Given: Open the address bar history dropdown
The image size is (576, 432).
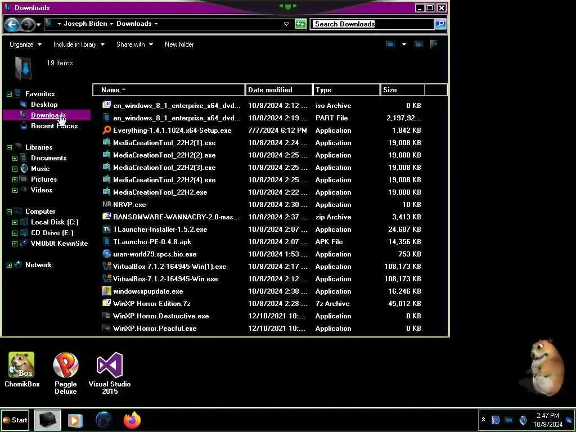Looking at the screenshot, I should [x=286, y=24].
